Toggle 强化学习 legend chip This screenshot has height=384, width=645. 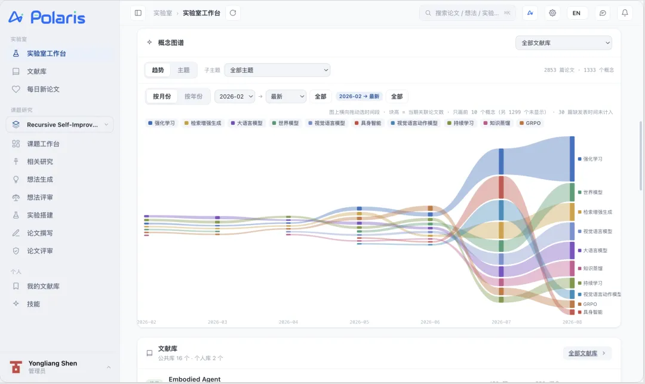pos(162,123)
